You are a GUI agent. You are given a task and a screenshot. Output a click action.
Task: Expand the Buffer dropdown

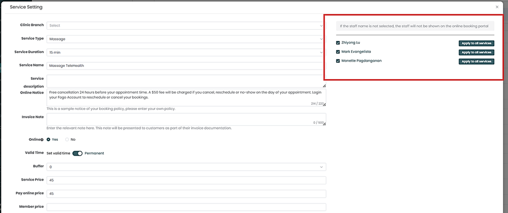(x=186, y=167)
